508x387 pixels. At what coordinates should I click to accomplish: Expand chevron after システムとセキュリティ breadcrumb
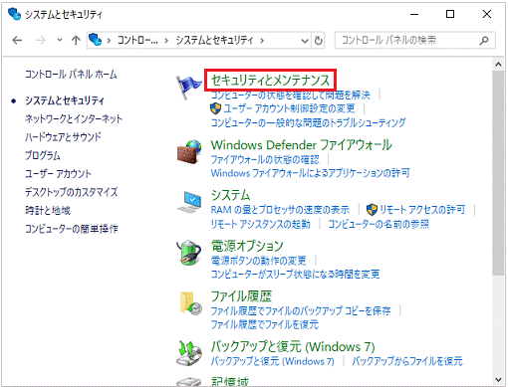262,41
